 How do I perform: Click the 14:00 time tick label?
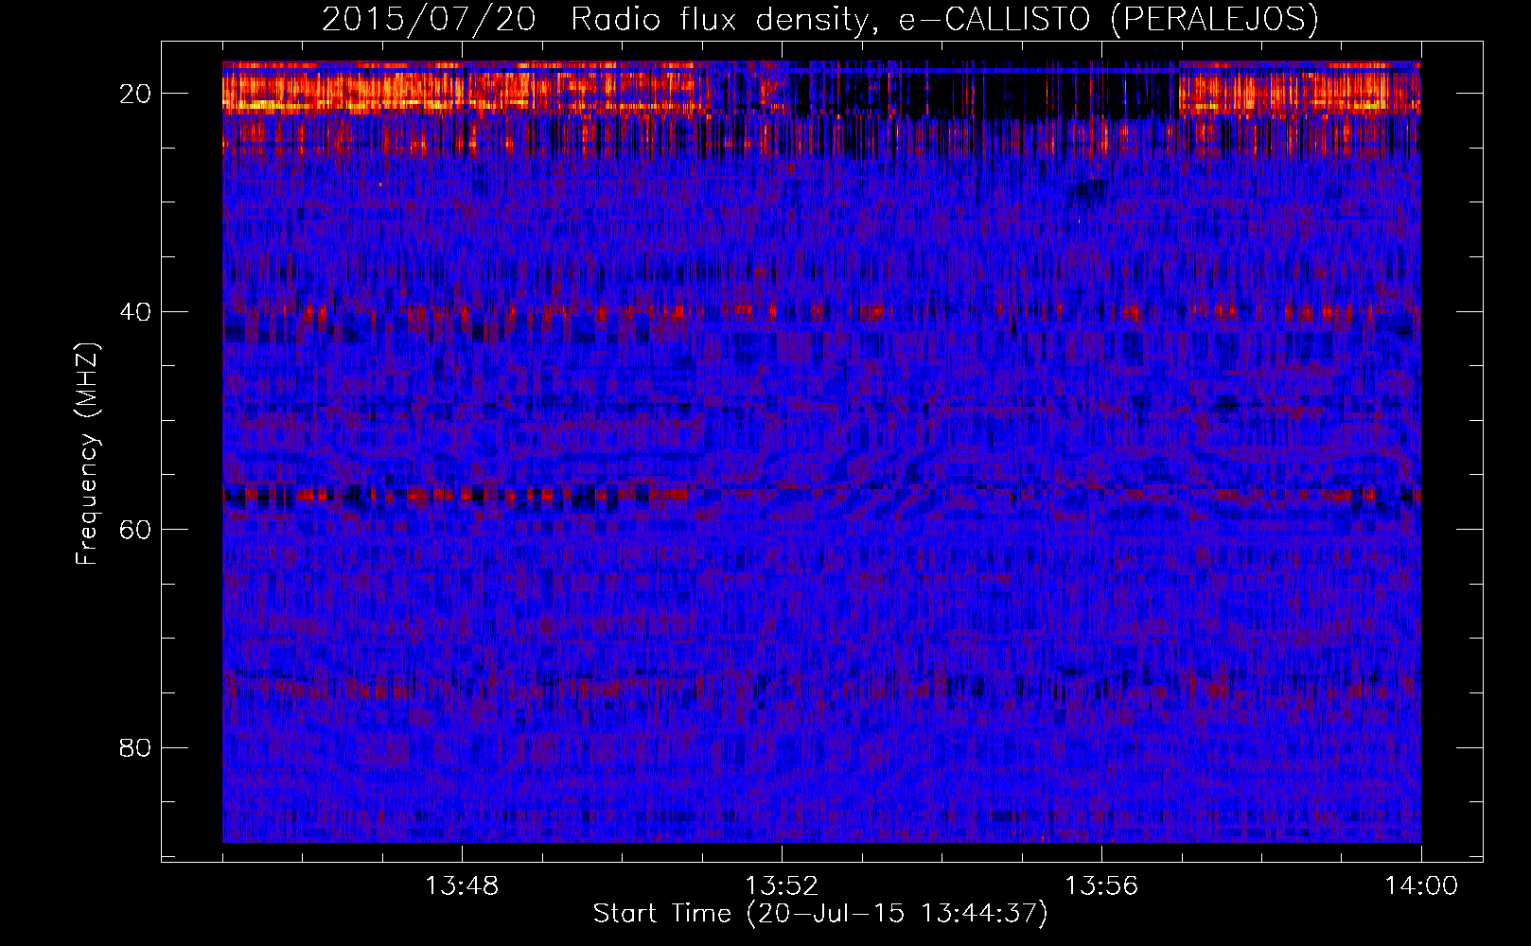(1421, 885)
